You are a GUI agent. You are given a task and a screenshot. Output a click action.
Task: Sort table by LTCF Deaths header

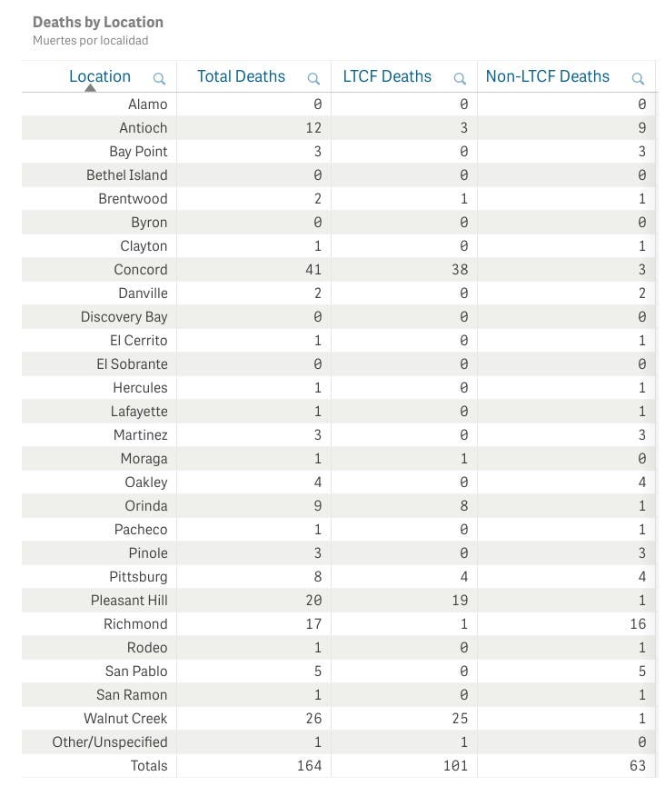387,76
